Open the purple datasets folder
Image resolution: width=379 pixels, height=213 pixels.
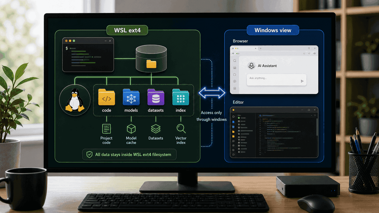click(156, 97)
